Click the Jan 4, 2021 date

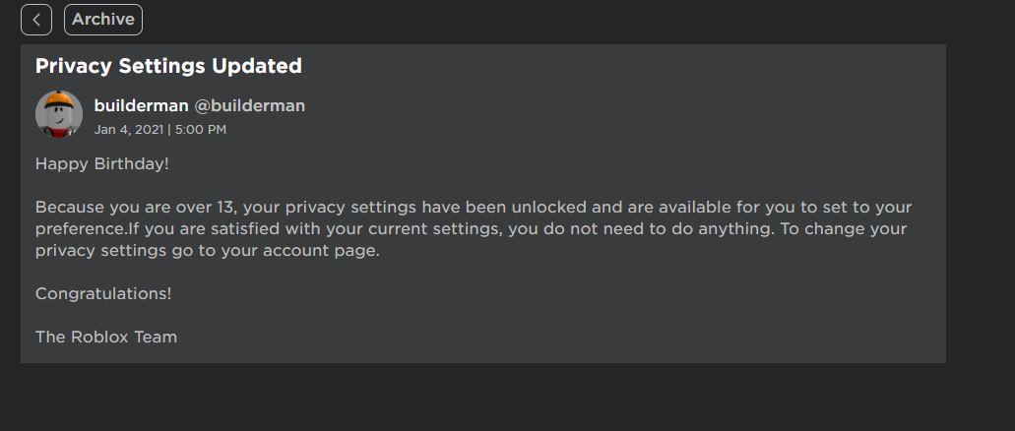128,129
